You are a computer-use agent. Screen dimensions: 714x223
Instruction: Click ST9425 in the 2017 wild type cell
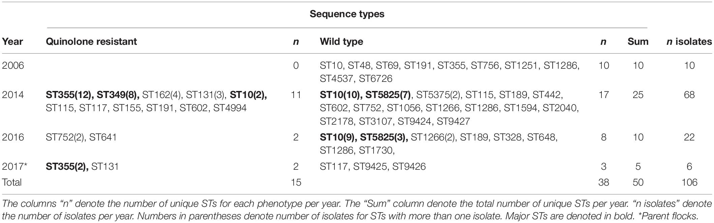pyautogui.click(x=370, y=166)
